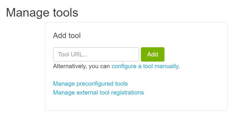
Task: Click the Manage tools page heading
Action: pyautogui.click(x=42, y=13)
